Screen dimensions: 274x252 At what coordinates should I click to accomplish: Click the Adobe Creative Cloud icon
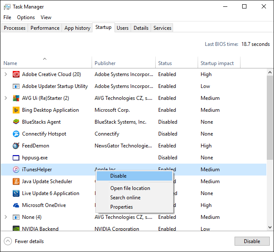pyautogui.click(x=16, y=74)
